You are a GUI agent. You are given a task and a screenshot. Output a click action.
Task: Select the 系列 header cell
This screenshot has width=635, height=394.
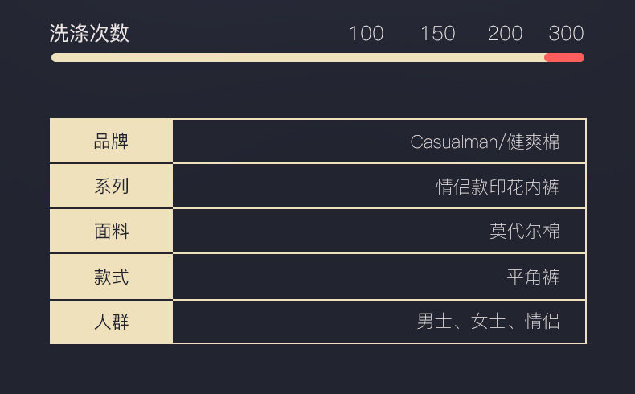pyautogui.click(x=112, y=187)
